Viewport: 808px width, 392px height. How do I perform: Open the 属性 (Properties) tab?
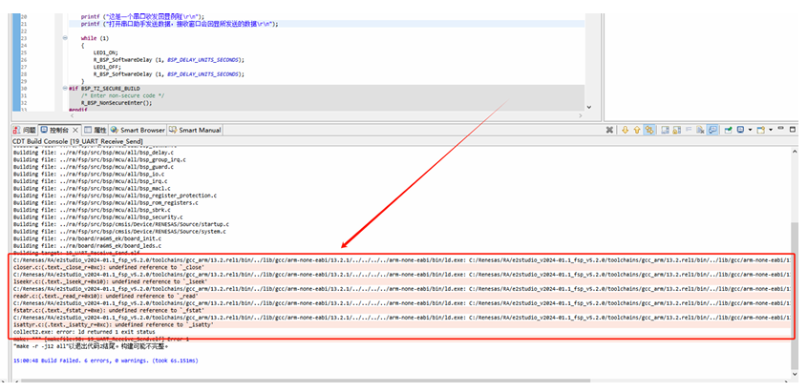pos(99,130)
